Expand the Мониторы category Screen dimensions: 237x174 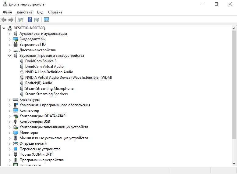pyautogui.click(x=9, y=133)
